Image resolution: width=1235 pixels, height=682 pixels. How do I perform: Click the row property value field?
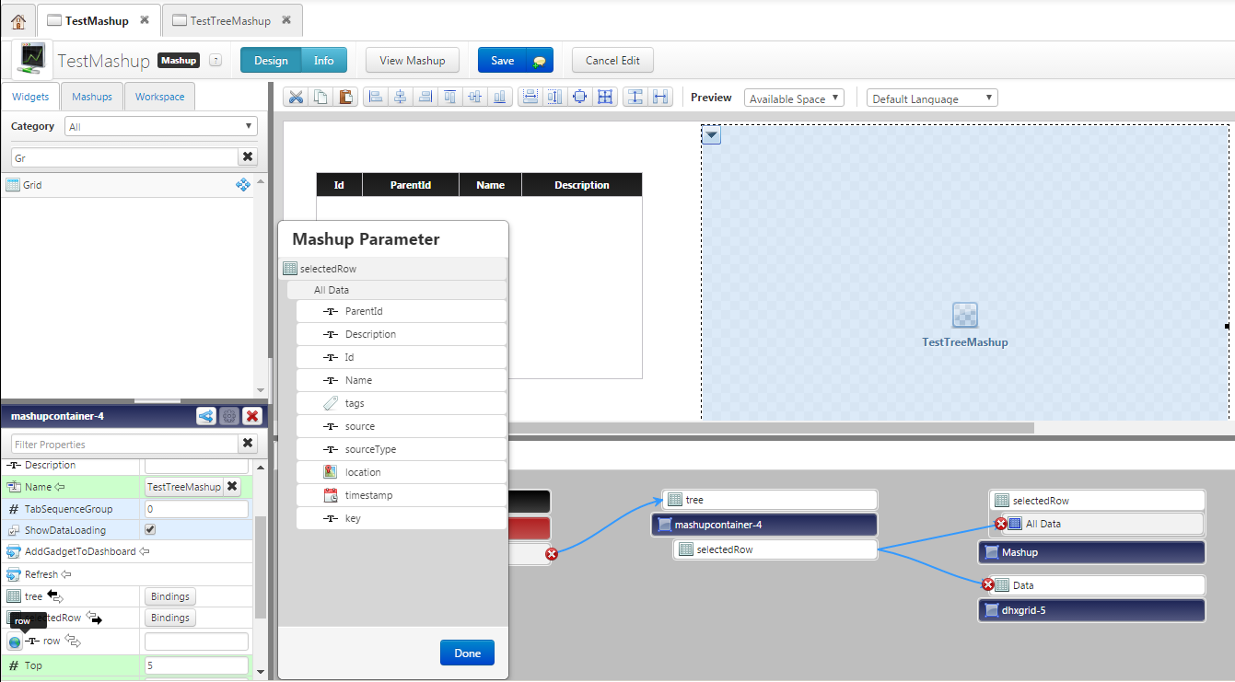coord(196,641)
